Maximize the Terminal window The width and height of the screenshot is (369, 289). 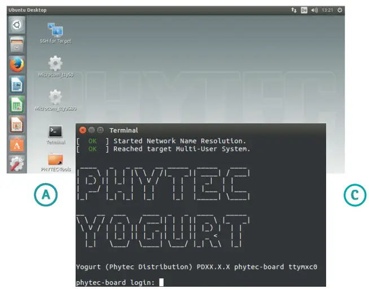100,130
